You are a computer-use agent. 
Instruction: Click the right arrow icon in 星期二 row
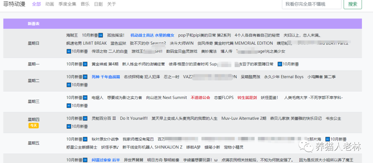tap(85, 77)
